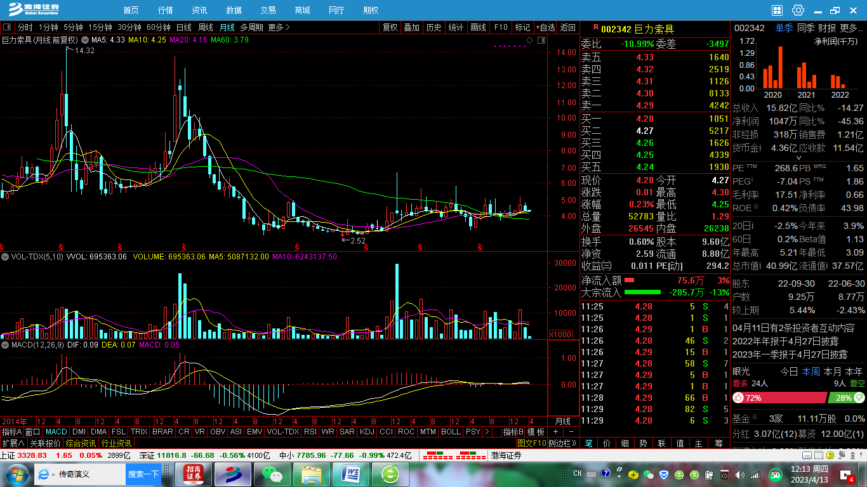Expand the 更多 period options
The width and height of the screenshot is (867, 487).
279,27
